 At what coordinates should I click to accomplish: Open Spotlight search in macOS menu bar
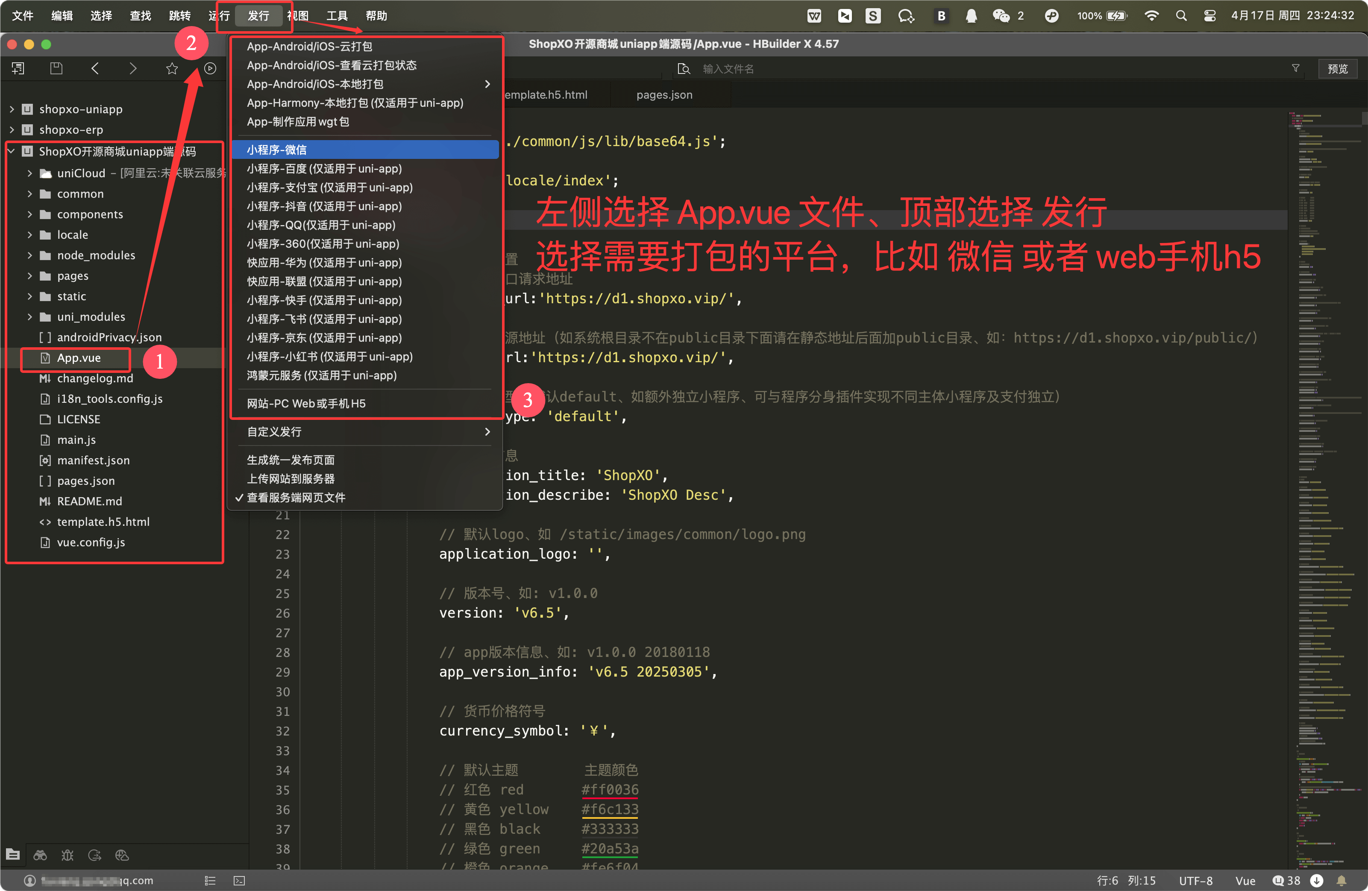pyautogui.click(x=1181, y=15)
